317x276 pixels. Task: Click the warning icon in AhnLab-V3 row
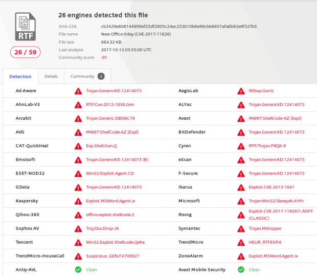tap(78, 105)
